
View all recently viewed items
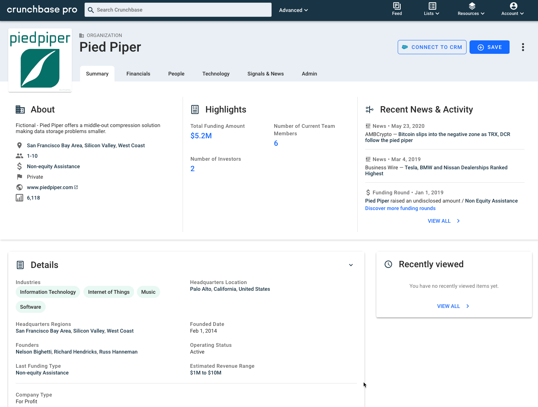453,306
